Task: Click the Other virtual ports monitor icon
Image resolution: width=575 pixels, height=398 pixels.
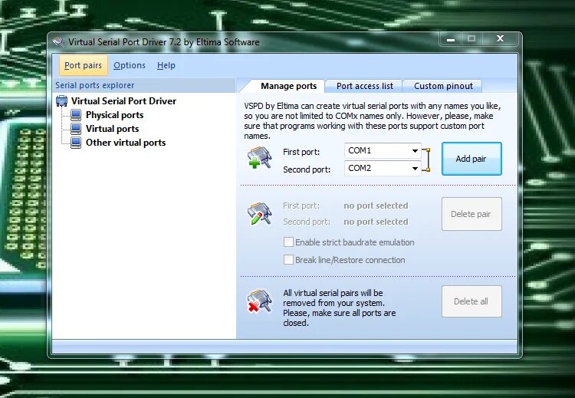Action: [76, 143]
